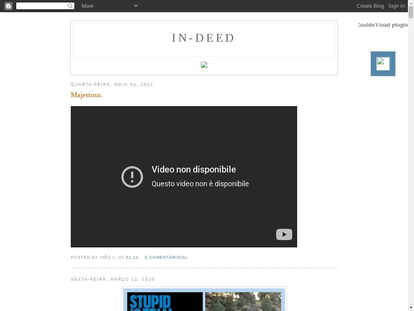View the 0 Comentário(s) link
414x311 pixels.
click(166, 258)
